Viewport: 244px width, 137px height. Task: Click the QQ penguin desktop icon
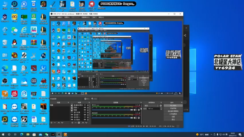14,44
